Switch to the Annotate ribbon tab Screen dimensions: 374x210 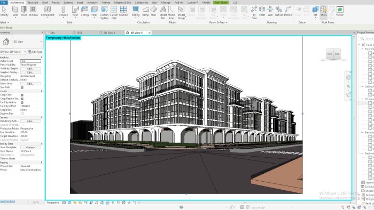[92, 2]
